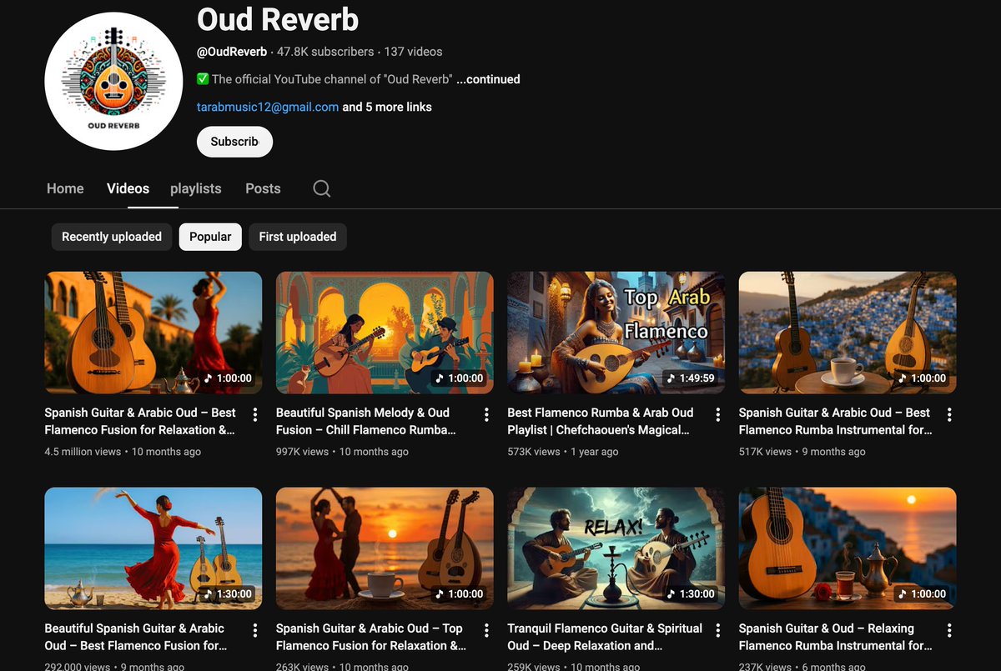Open options menu for Top Flamenco Fusion video
The image size is (1001, 671).
pos(486,630)
